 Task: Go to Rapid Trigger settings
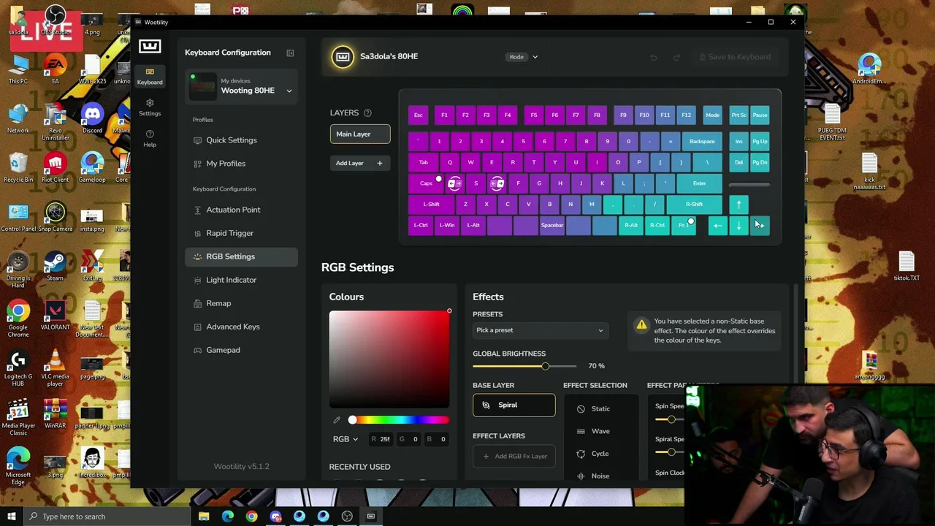[x=241, y=234]
